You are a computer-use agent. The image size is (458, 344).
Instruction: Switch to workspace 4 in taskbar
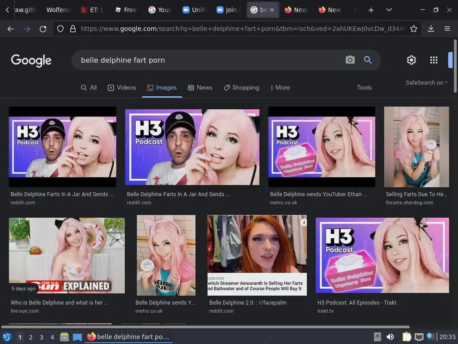[x=52, y=337]
